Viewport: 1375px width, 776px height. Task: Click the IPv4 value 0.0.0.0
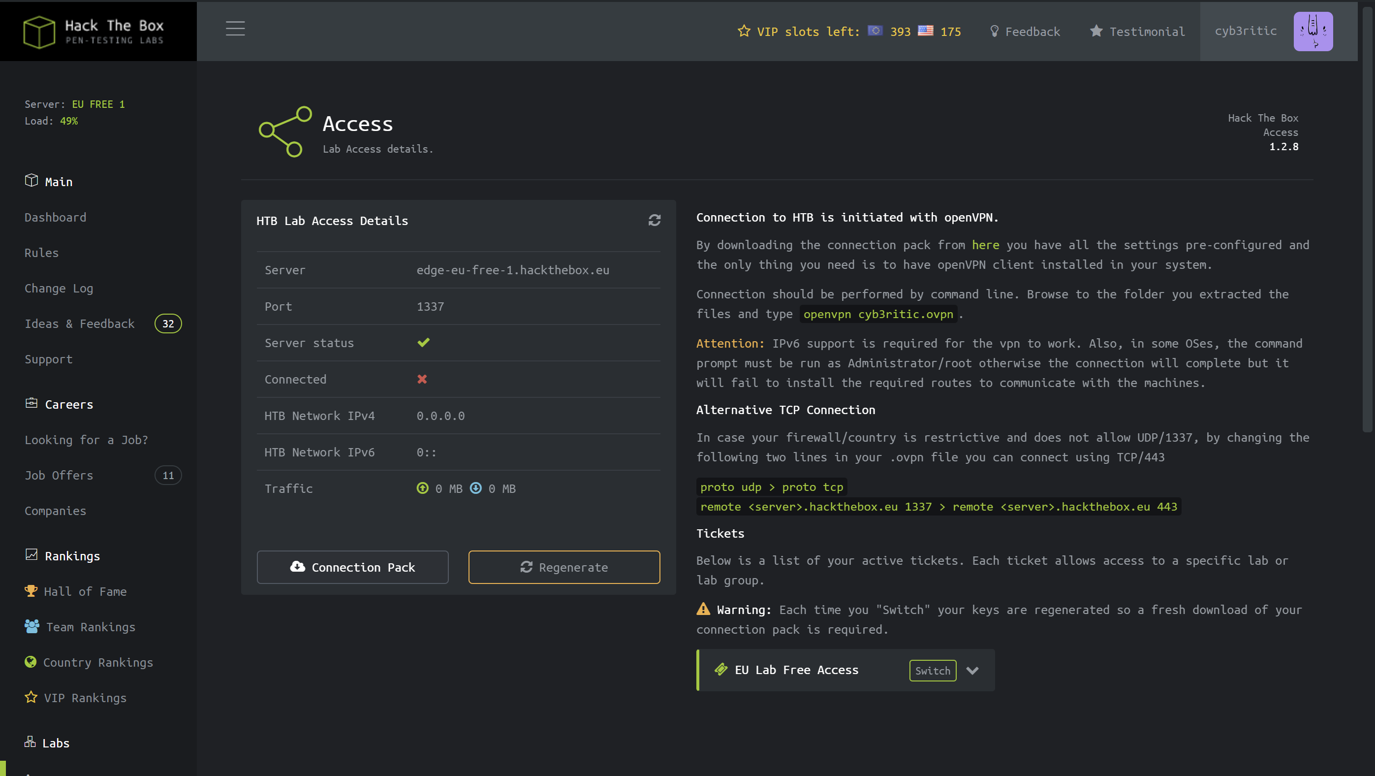[x=440, y=416]
